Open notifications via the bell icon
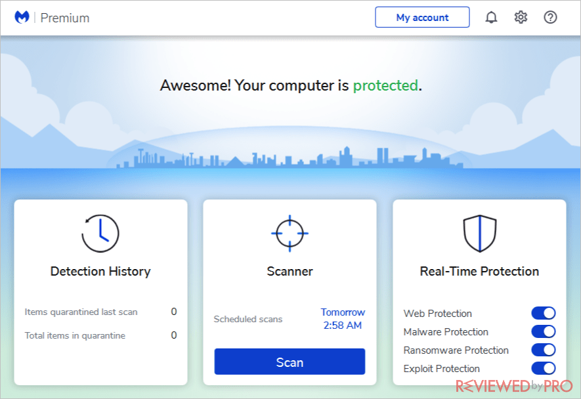Image resolution: width=581 pixels, height=399 pixels. click(490, 17)
